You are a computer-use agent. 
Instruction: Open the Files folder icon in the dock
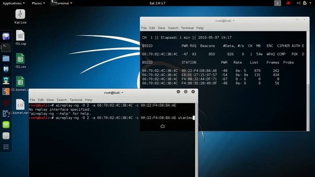coord(6,59)
